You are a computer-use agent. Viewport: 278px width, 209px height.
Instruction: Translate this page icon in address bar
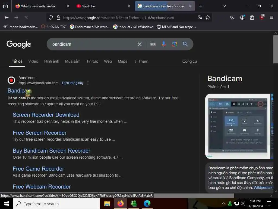point(200,17)
